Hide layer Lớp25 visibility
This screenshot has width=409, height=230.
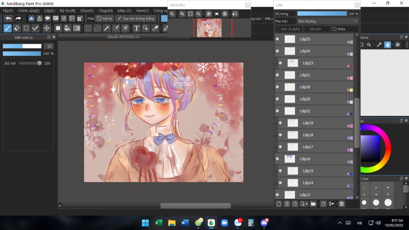click(278, 39)
